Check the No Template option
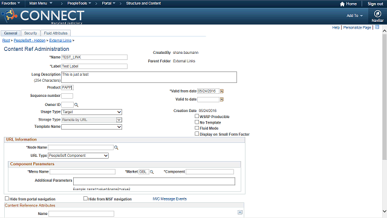This screenshot has height=218, width=387. pos(197,122)
